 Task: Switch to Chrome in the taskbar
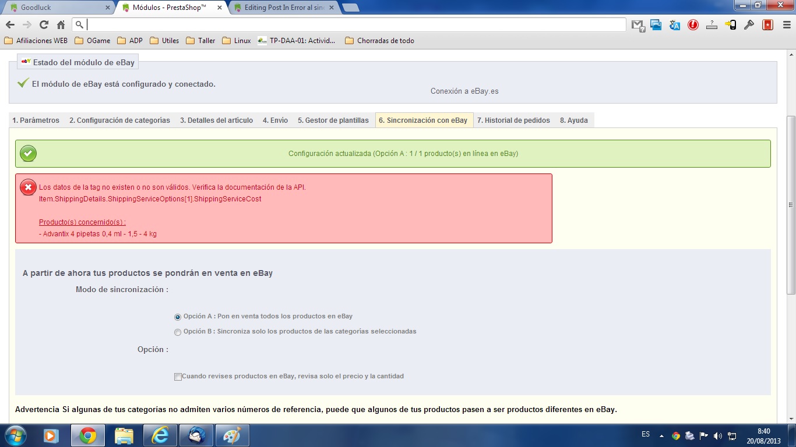pos(88,435)
